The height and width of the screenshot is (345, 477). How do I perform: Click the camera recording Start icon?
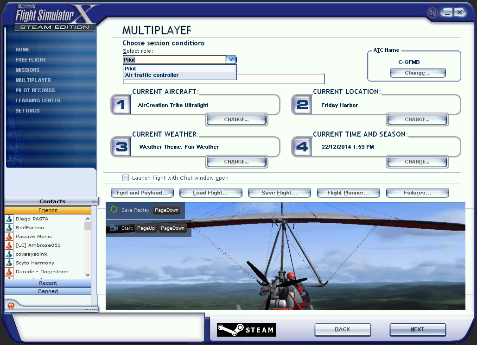click(114, 228)
